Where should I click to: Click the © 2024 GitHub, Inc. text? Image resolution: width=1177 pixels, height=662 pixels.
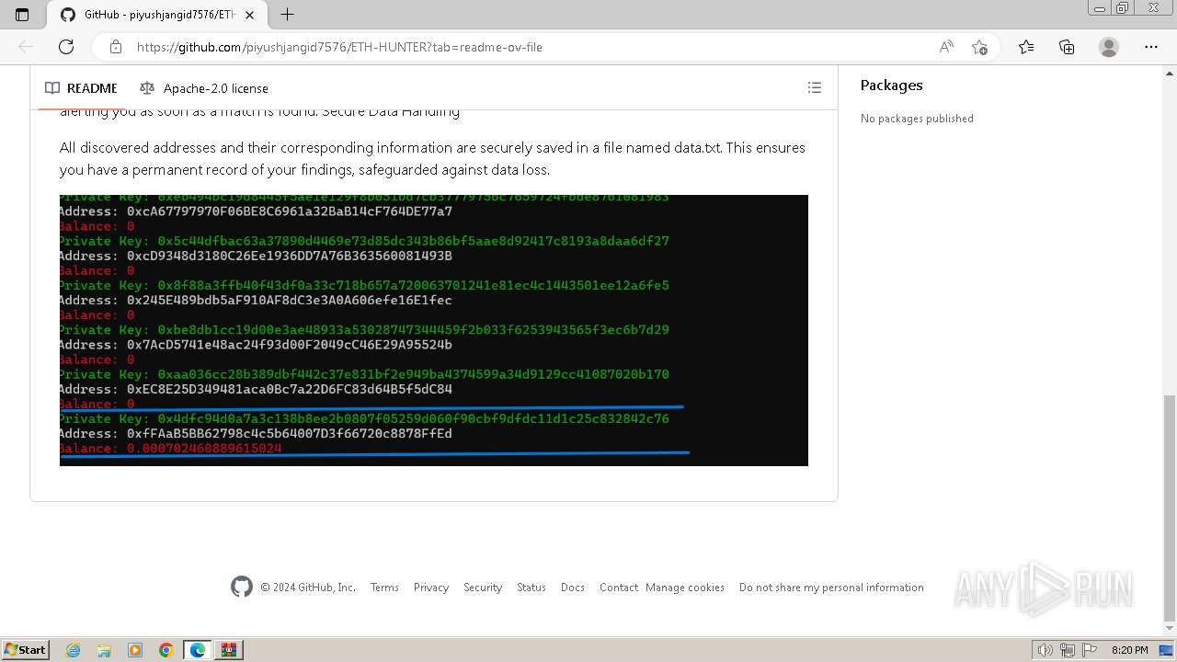(x=308, y=588)
